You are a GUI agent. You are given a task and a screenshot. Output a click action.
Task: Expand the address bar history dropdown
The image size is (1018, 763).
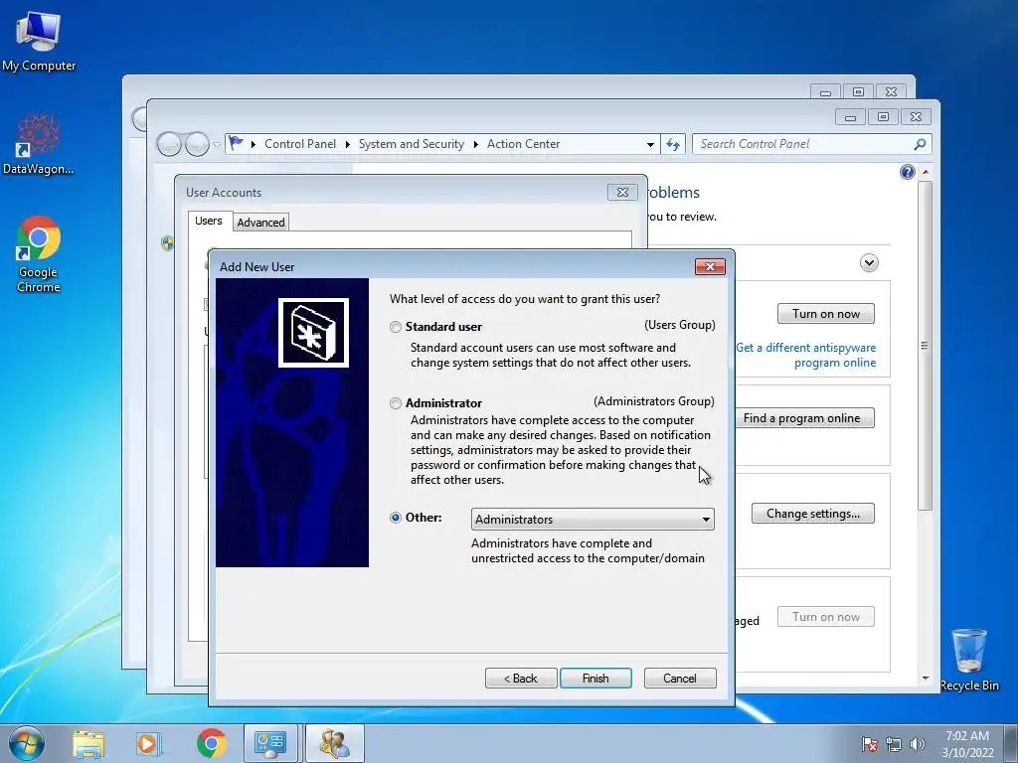[650, 145]
